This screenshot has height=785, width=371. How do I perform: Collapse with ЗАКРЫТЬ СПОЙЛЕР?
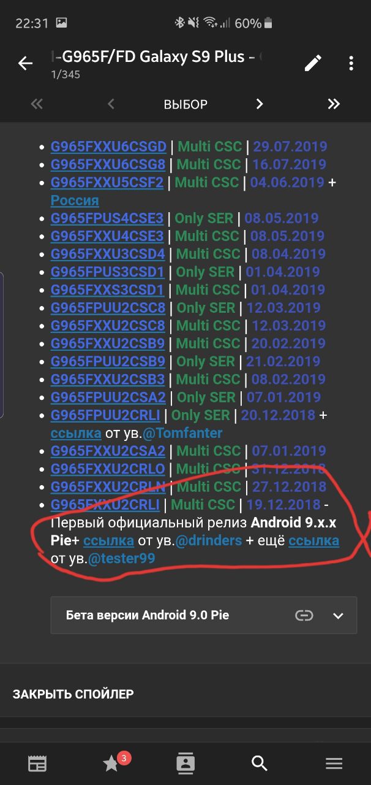pyautogui.click(x=73, y=694)
